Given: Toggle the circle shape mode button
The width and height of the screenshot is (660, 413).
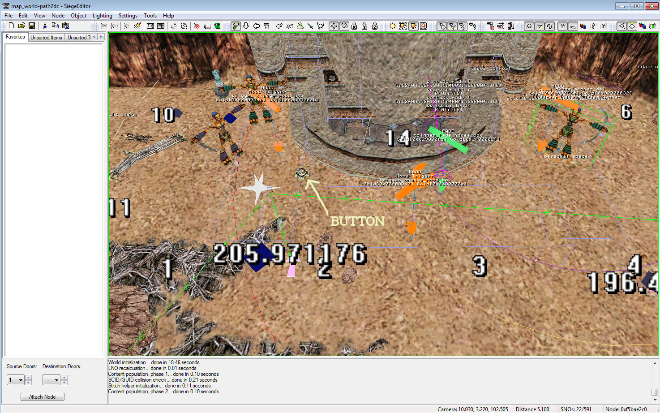Looking at the screenshot, I should [529, 26].
